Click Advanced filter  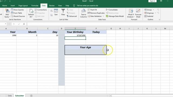pos(72,16)
